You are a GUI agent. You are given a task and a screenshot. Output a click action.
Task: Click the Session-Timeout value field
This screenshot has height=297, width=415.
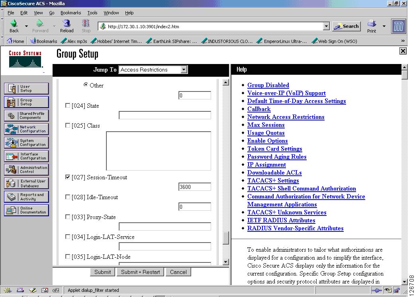195,187
